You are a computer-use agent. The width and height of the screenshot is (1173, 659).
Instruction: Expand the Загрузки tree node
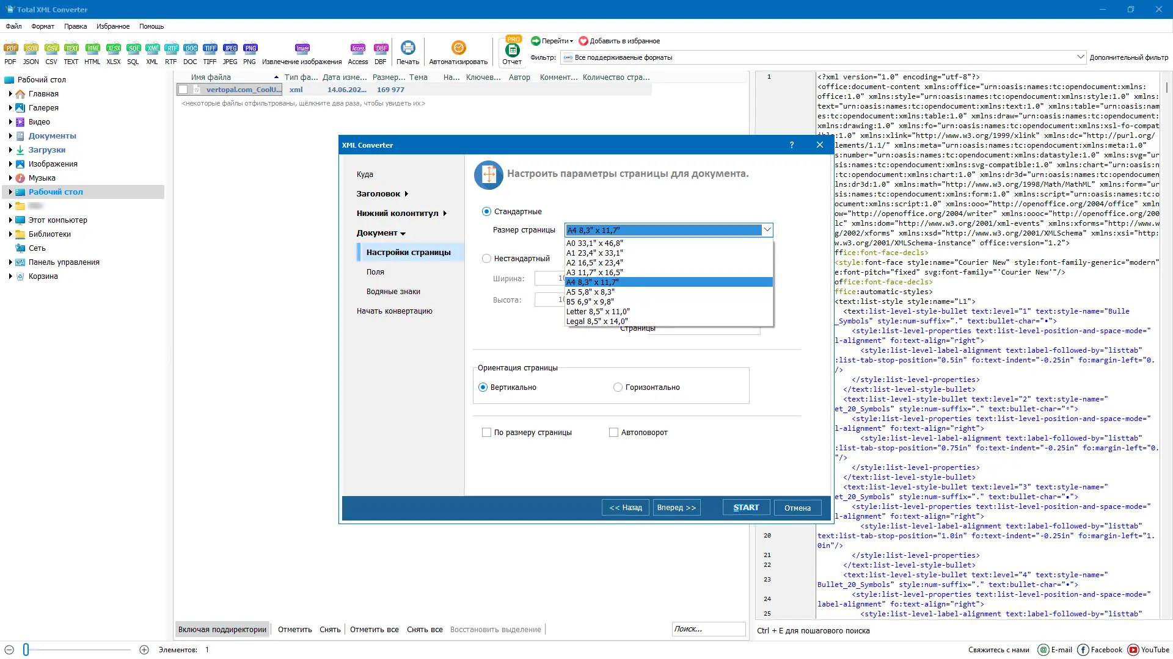(x=10, y=149)
